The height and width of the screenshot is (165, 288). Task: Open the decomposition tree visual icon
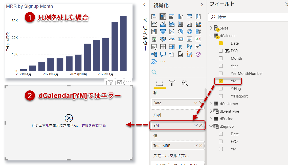[x=154, y=54]
